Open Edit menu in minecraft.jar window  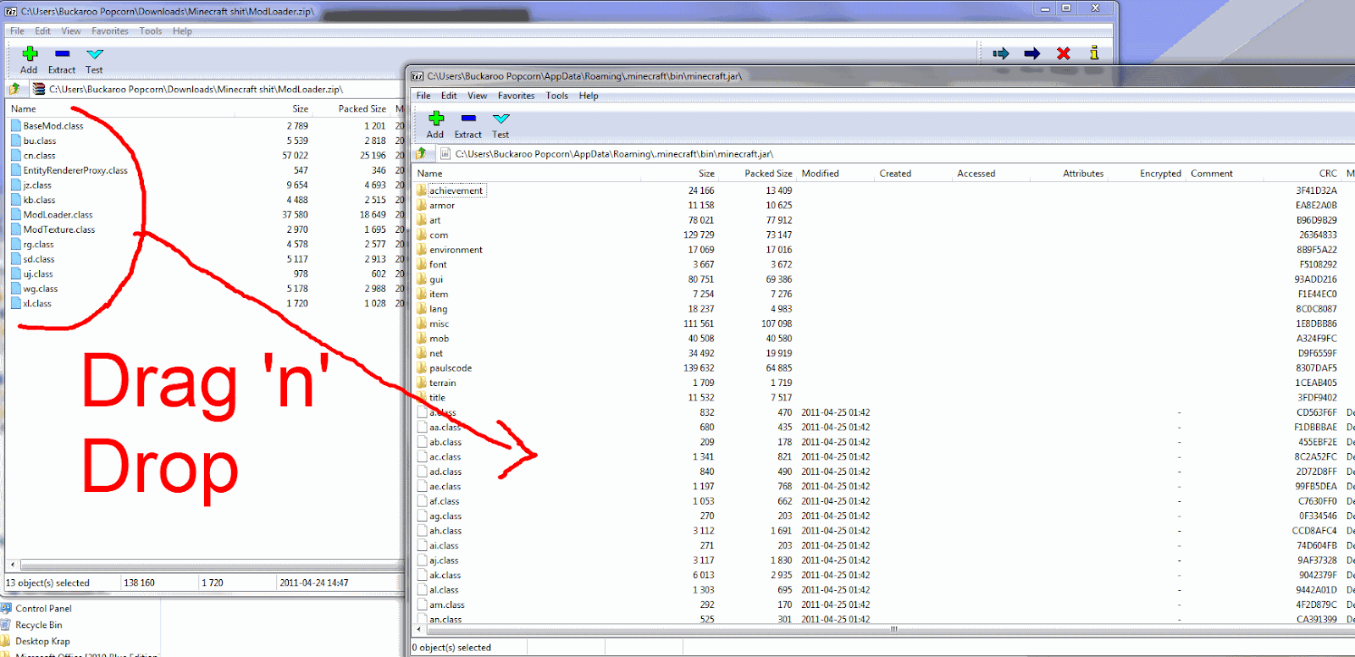449,96
